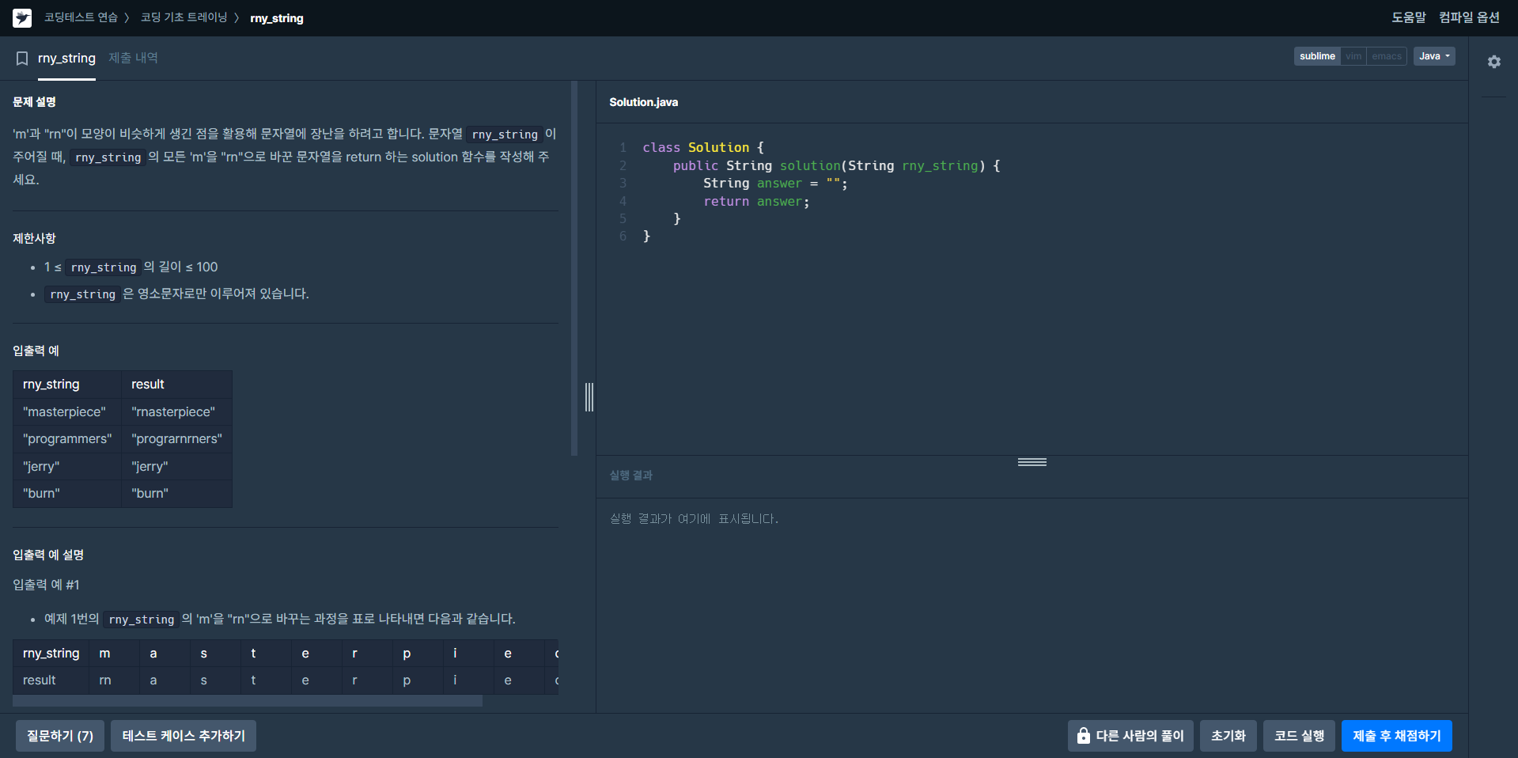This screenshot has width=1518, height=758.
Task: Click 테스트 케이스 추가하기 button
Action: tap(184, 736)
